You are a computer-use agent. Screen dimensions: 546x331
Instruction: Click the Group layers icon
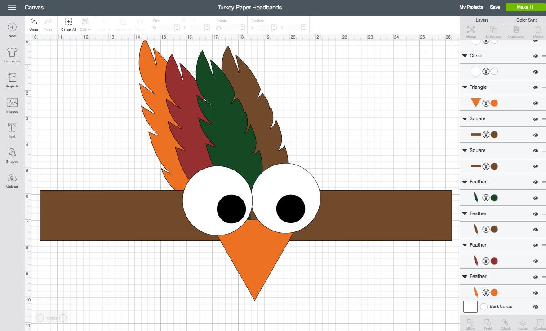point(471,31)
